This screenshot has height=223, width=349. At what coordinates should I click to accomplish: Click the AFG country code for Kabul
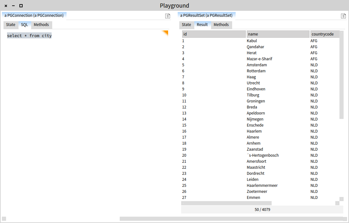click(x=314, y=41)
